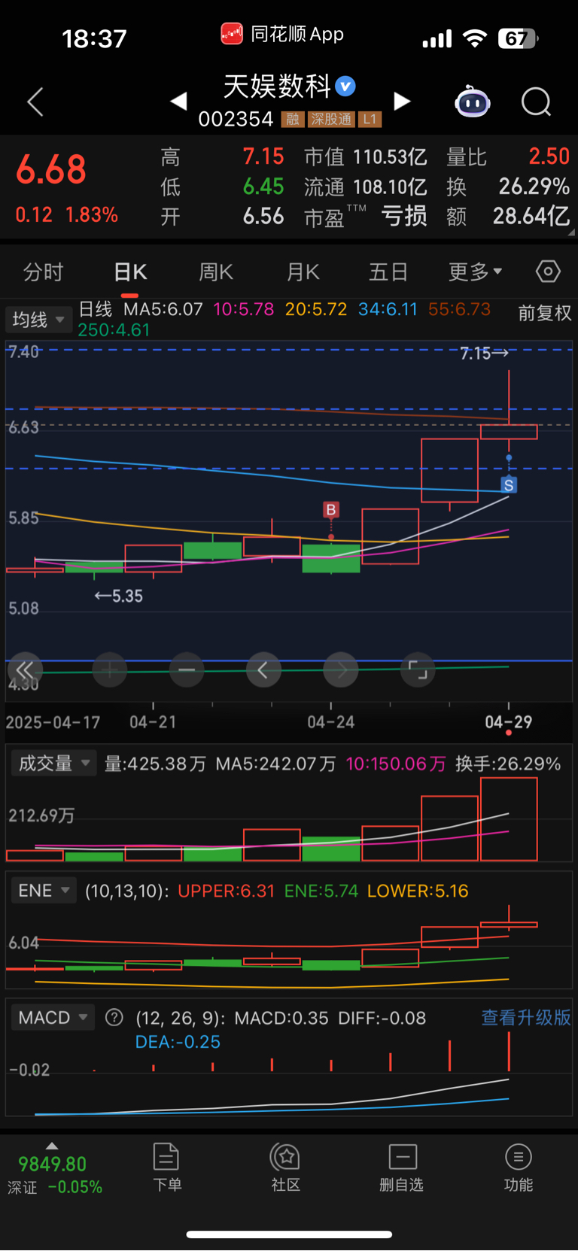Select the 月K tab
The width and height of the screenshot is (578, 1251).
click(303, 272)
